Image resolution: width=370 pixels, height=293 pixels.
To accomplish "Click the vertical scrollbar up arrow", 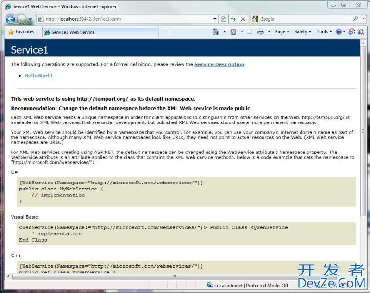I will coord(363,43).
